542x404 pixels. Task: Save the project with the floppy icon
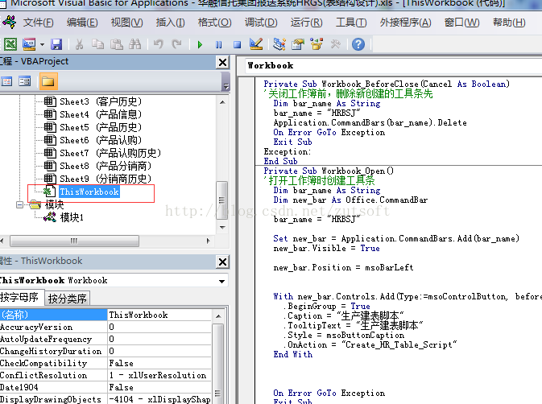point(56,44)
